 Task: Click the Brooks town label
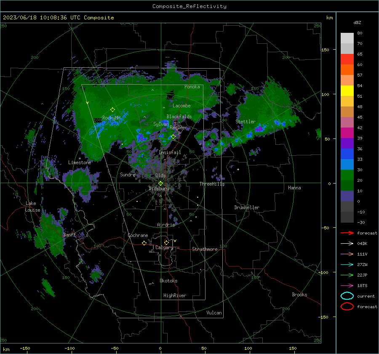[x=299, y=295]
